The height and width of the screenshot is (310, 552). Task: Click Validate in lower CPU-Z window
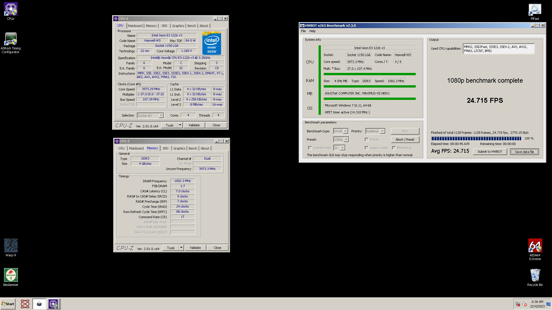(195, 248)
